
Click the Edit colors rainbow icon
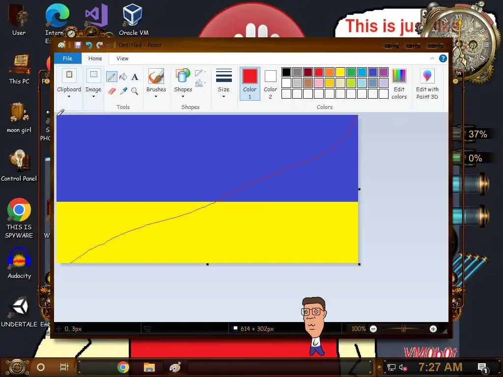point(399,76)
